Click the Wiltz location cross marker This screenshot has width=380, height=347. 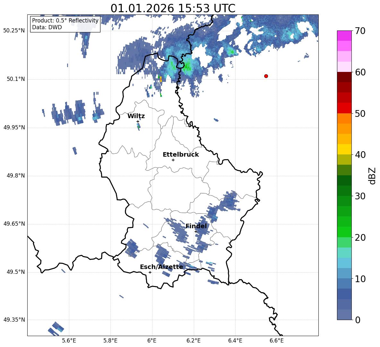[138, 121]
